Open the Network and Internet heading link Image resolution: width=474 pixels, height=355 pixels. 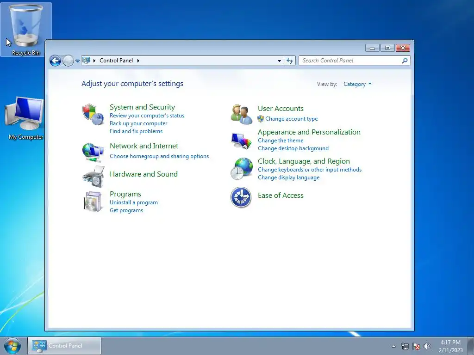pyautogui.click(x=144, y=146)
